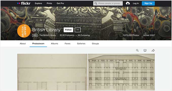Open the Galleries tab
The width and height of the screenshot is (172, 91).
click(x=81, y=43)
